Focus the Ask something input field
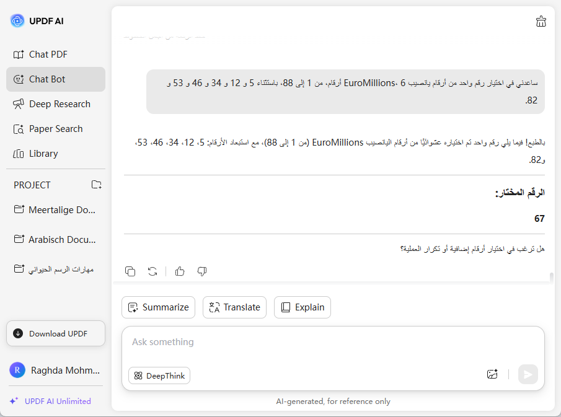 [333, 342]
